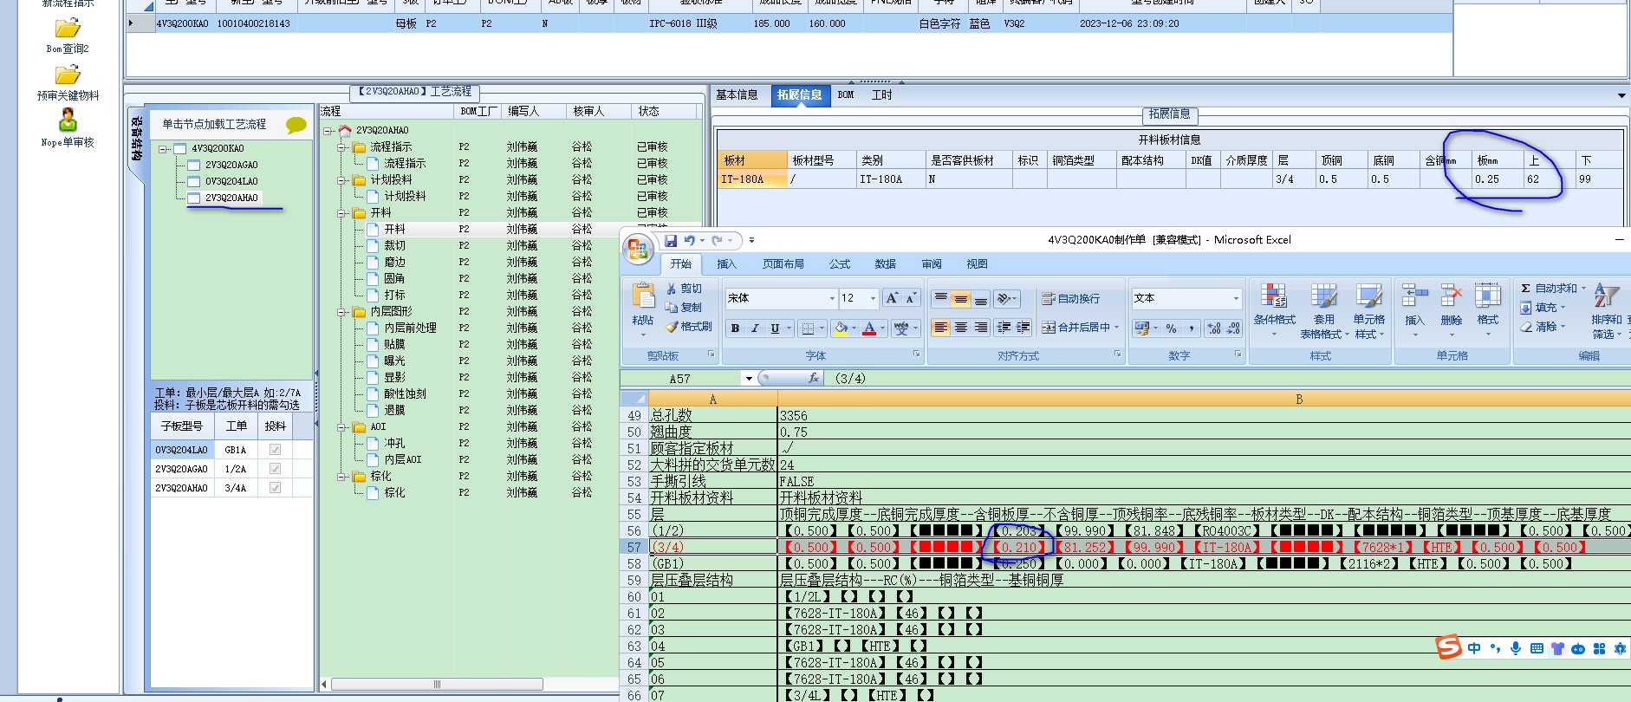
Task: Open the fx insert function button
Action: 814,378
